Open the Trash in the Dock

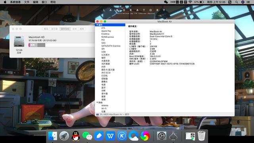[x=202, y=136]
